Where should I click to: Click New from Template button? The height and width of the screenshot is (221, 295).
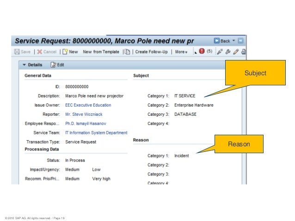pyautogui.click(x=101, y=52)
